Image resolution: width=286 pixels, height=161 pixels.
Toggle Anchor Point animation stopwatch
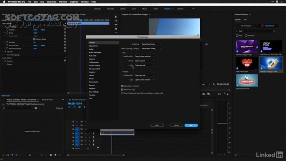pos(7,45)
